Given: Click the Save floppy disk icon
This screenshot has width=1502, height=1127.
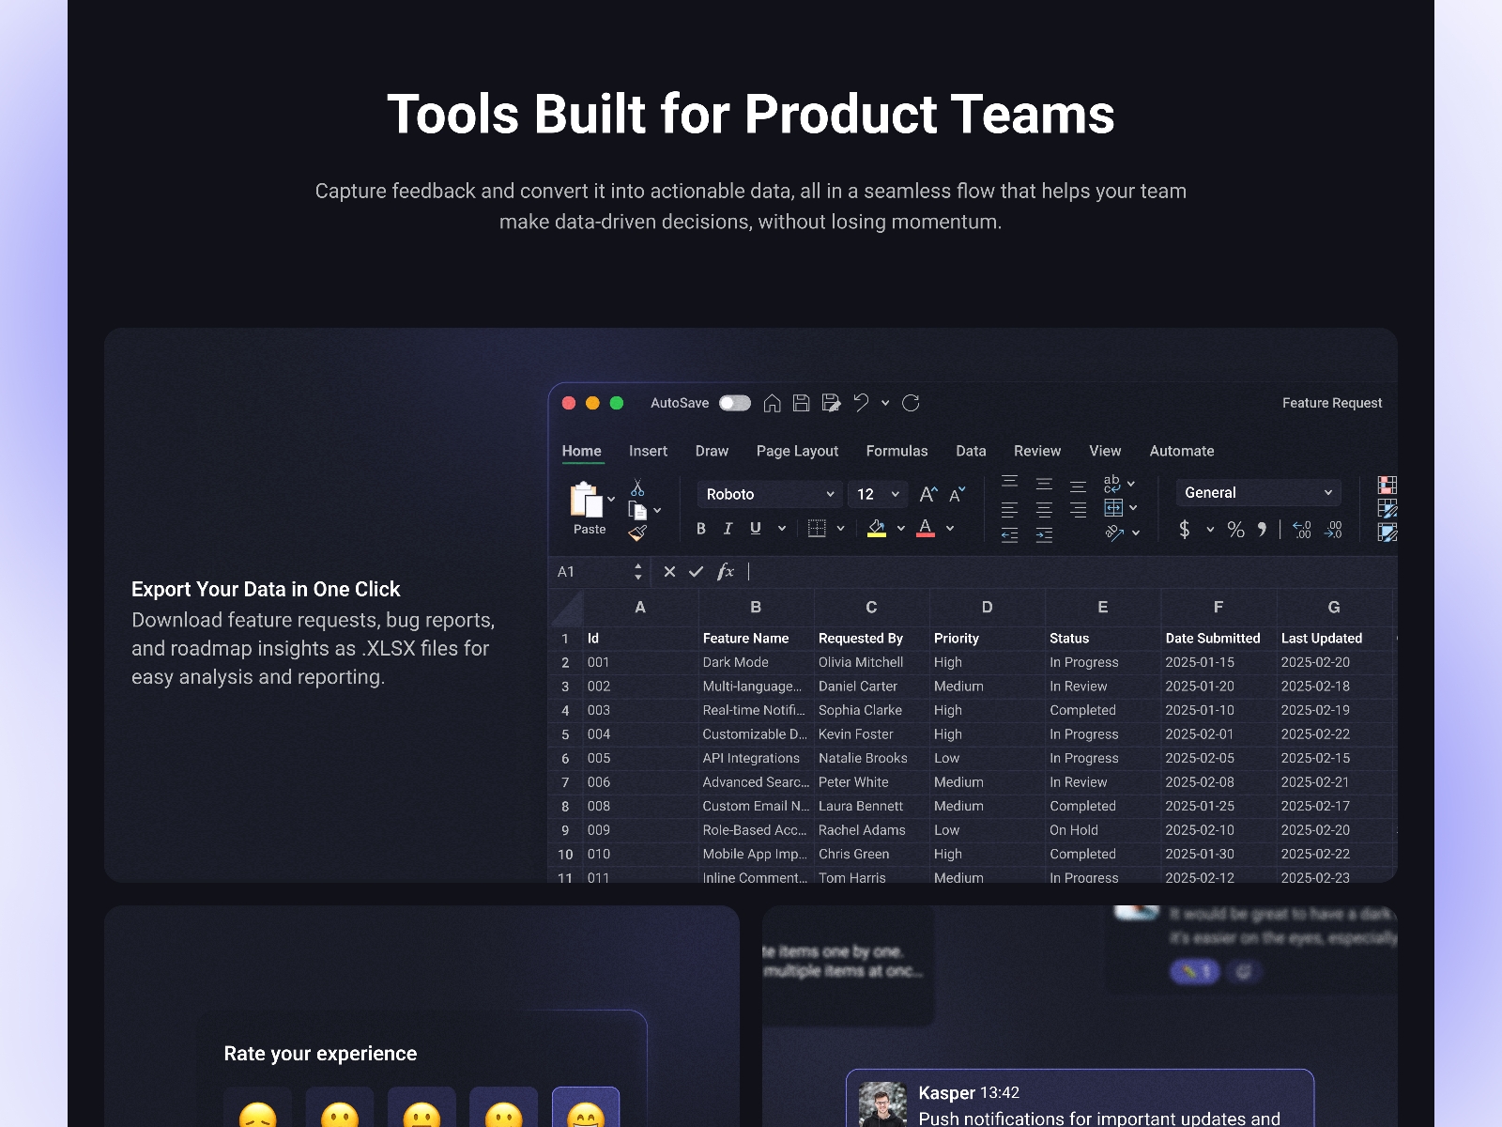Looking at the screenshot, I should (801, 403).
